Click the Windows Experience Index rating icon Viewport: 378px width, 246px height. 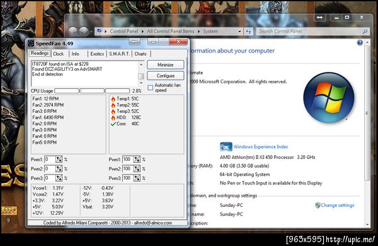click(226, 147)
